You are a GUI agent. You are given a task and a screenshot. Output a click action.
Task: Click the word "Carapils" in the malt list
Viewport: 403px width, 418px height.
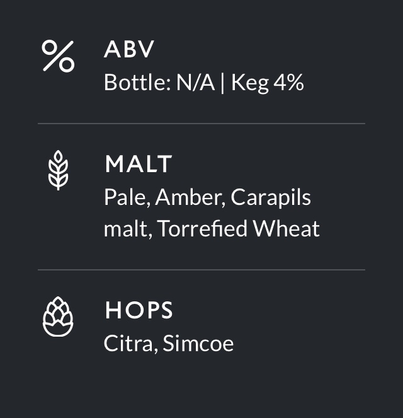[x=271, y=198]
